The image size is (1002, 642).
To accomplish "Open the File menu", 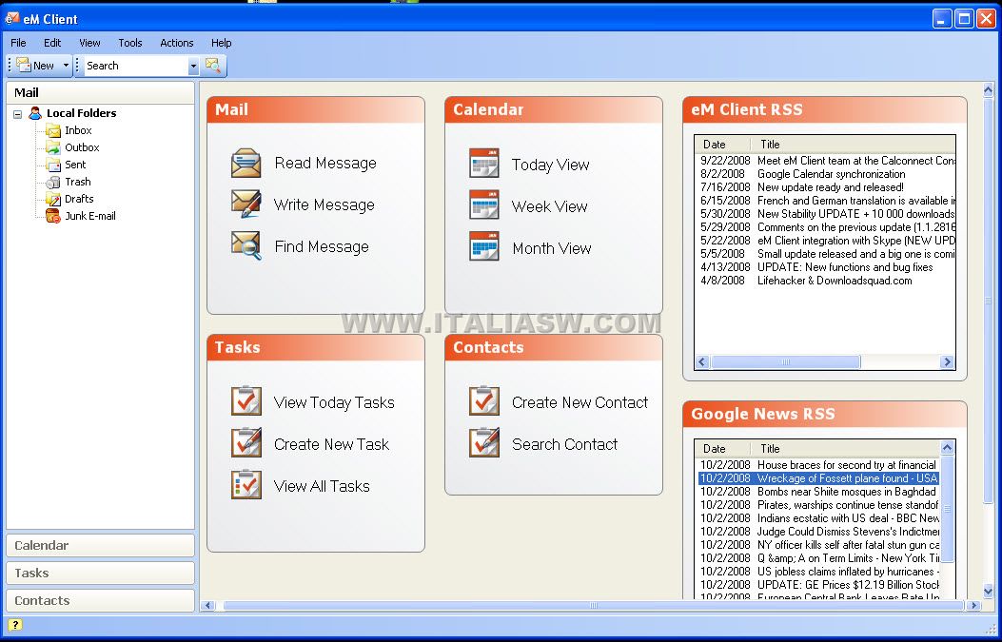I will point(18,43).
